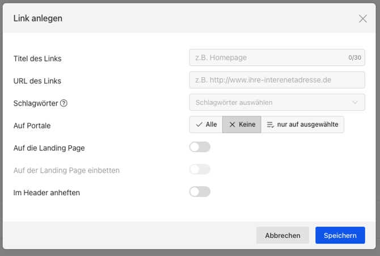Select the checkmark icon for Alle portals

pos(199,124)
